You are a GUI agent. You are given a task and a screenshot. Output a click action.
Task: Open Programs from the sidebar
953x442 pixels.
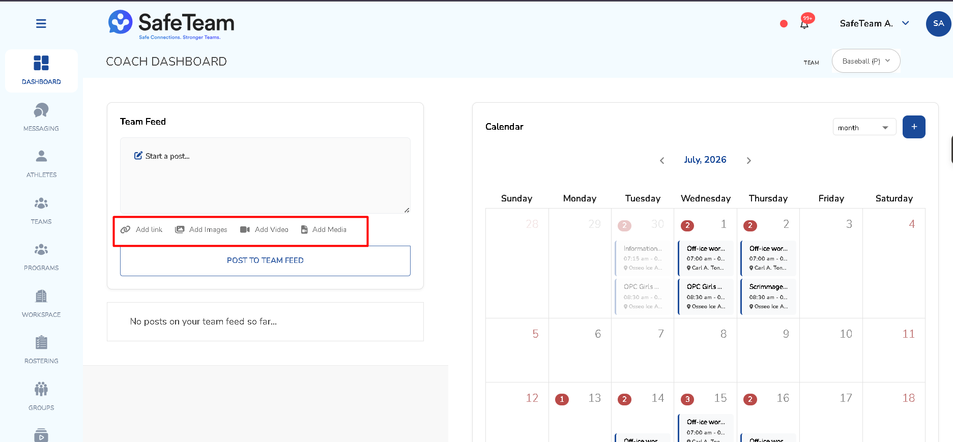(41, 257)
